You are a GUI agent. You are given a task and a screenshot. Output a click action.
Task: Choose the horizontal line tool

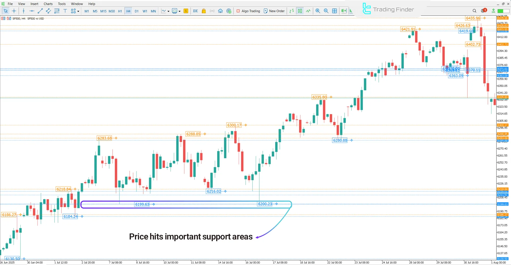click(32, 11)
